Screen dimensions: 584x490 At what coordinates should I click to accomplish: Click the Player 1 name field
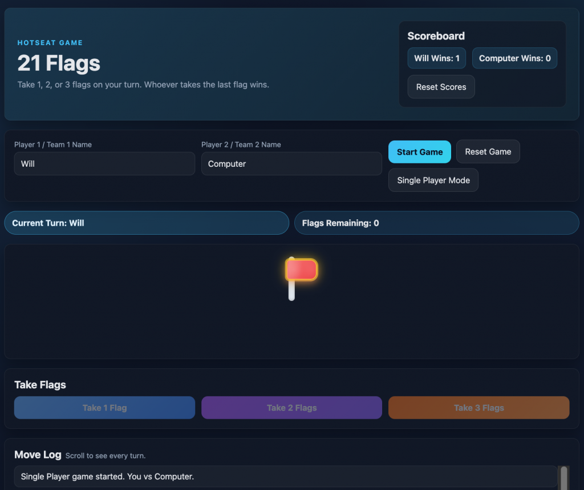[x=104, y=164]
